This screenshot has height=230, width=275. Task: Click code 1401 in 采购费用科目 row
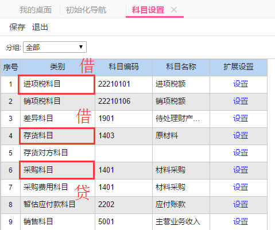(x=123, y=188)
